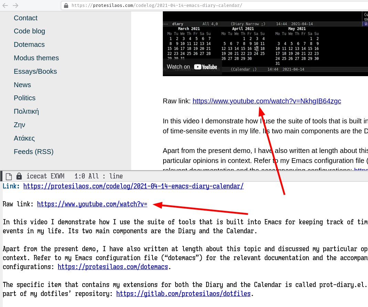Screen dimensions: 368x307
Task: Follow the protesilaos codelog Link in Emacs buffer
Action: [133, 186]
